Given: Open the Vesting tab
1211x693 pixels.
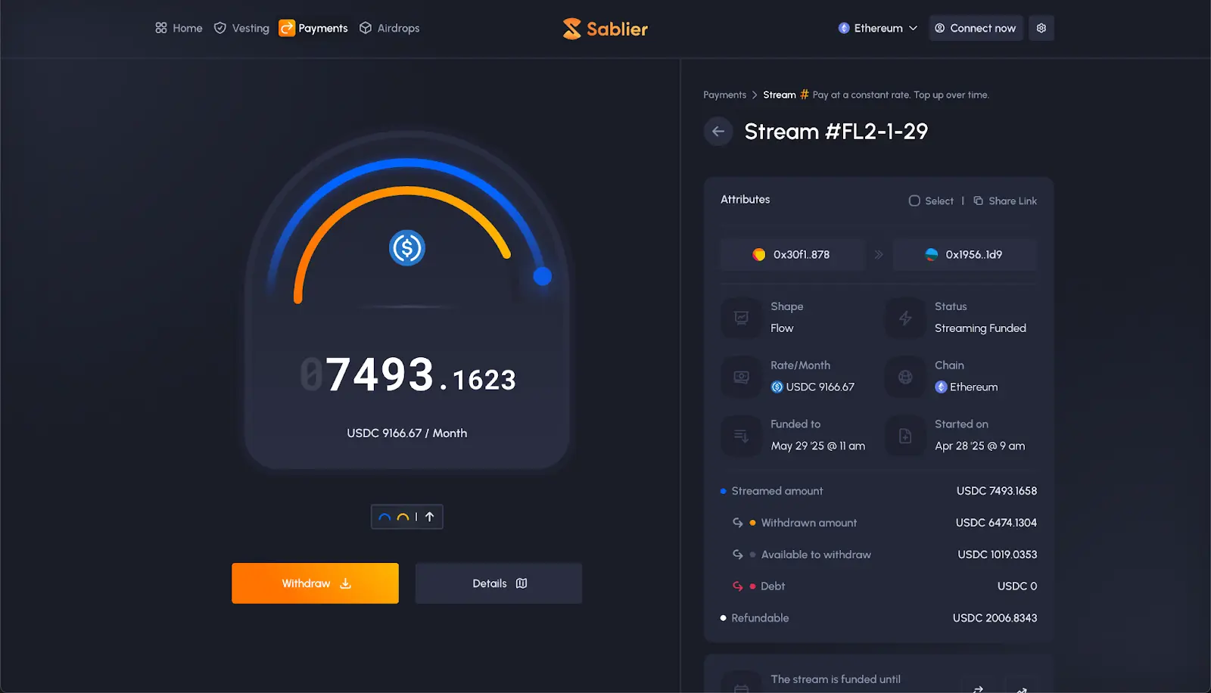Looking at the screenshot, I should pyautogui.click(x=241, y=28).
